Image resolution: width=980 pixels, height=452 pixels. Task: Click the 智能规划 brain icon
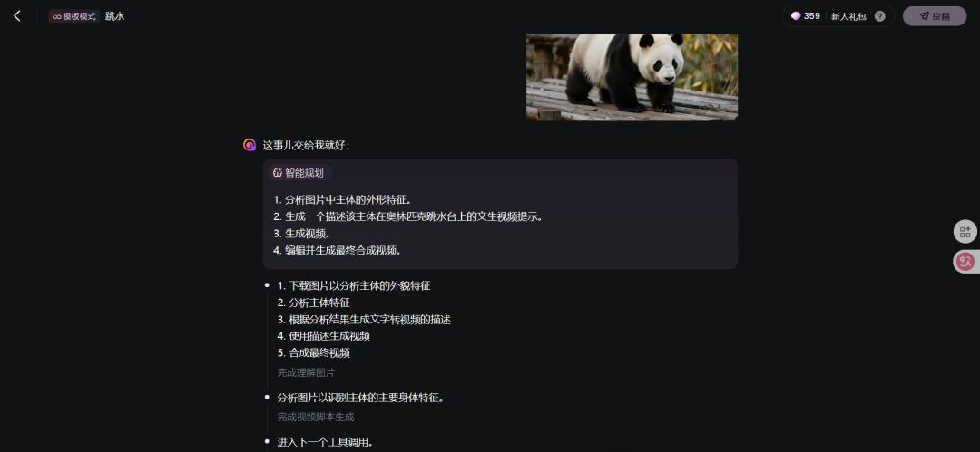278,173
